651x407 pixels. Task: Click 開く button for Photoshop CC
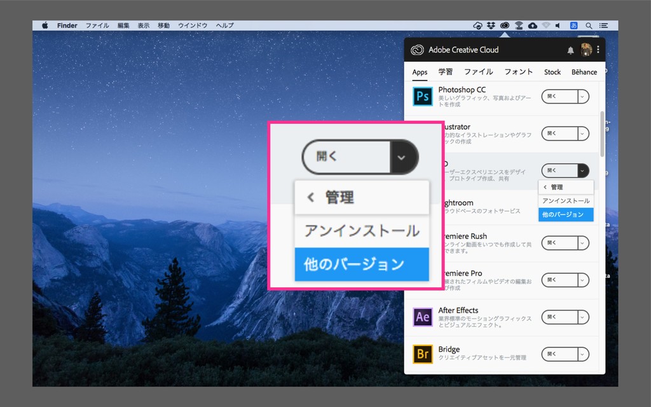coord(559,97)
